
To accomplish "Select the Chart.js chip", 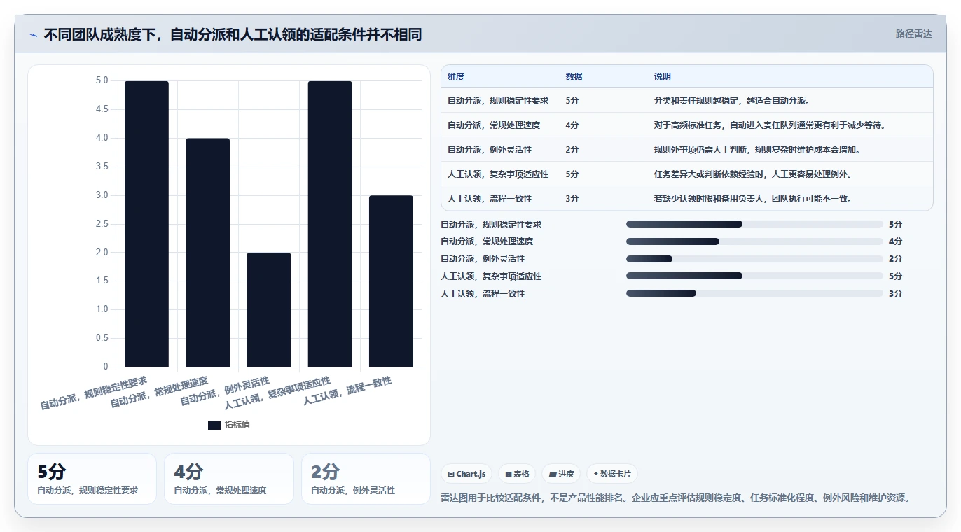I will coord(466,474).
